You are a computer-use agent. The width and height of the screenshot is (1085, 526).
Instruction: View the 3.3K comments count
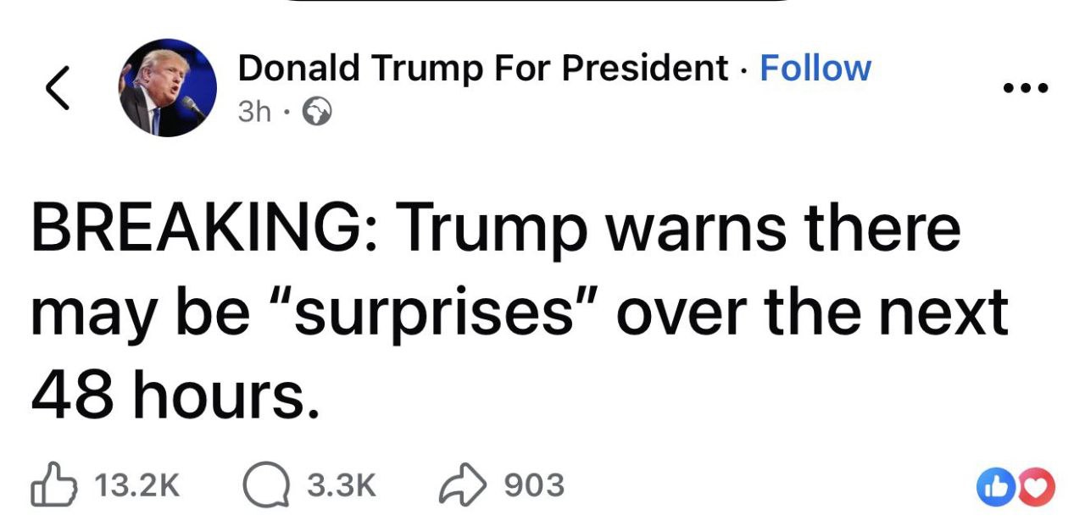click(x=340, y=485)
